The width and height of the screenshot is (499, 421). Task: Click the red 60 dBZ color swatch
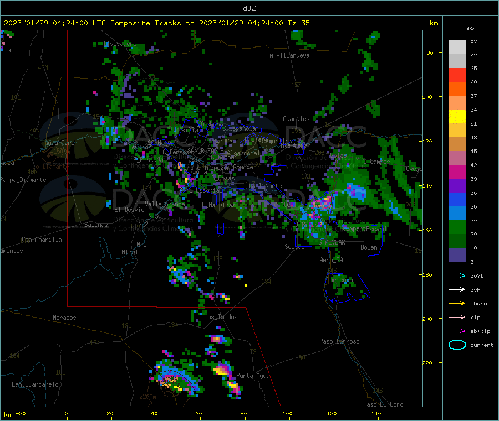tap(457, 75)
